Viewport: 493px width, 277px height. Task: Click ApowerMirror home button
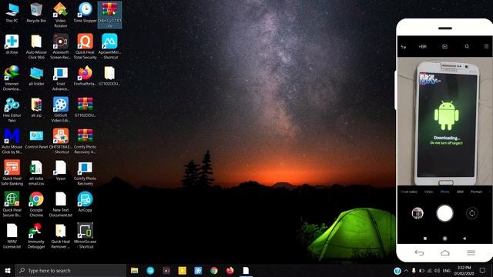coord(445,253)
